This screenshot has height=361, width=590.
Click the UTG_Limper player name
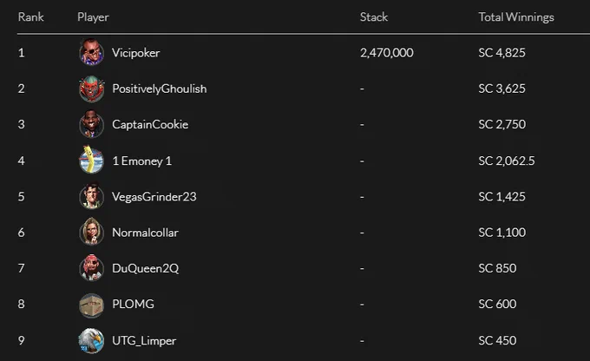[144, 341]
